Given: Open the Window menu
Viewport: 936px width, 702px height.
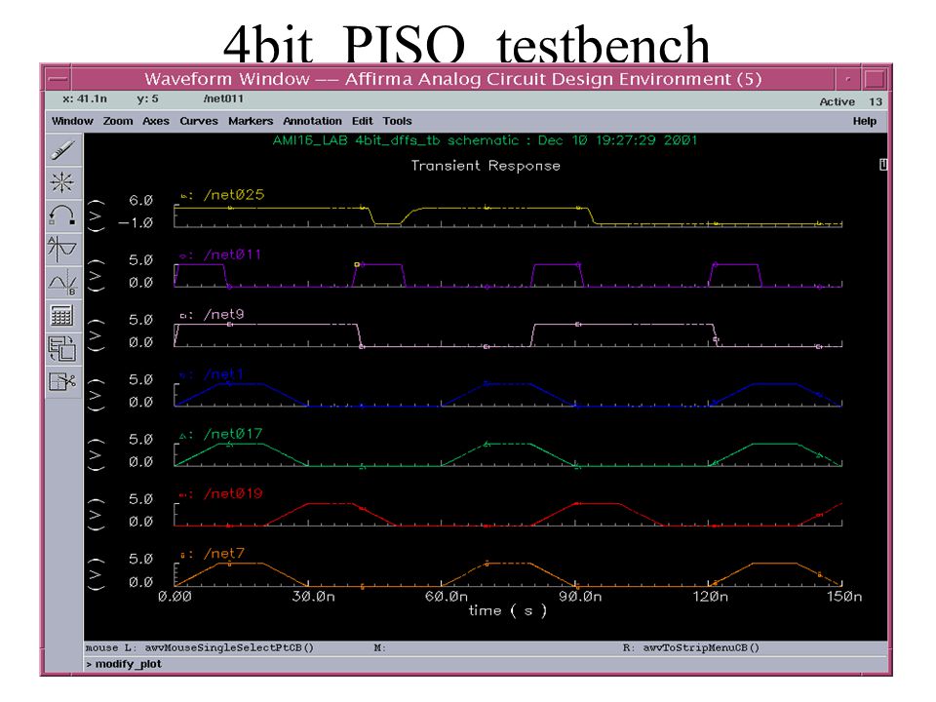Looking at the screenshot, I should pyautogui.click(x=72, y=121).
